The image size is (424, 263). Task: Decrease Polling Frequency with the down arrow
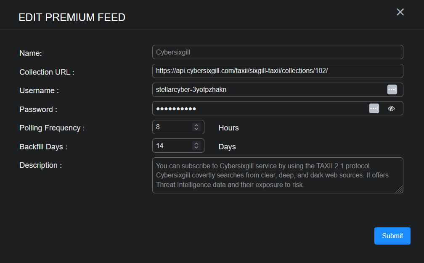point(196,129)
